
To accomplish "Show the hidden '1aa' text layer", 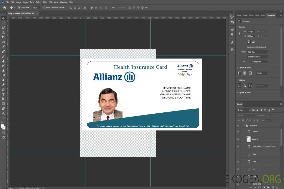I will pyautogui.click(x=238, y=154).
